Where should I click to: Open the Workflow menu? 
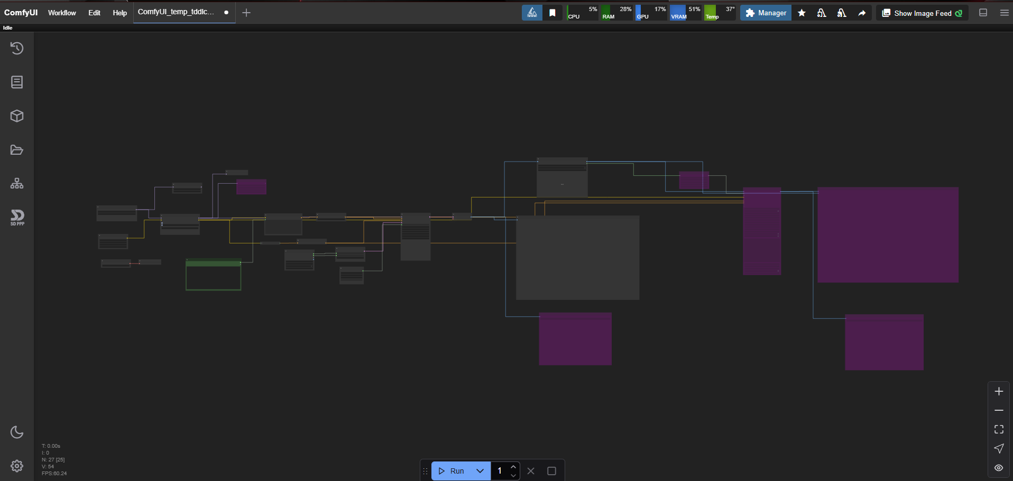coord(62,13)
